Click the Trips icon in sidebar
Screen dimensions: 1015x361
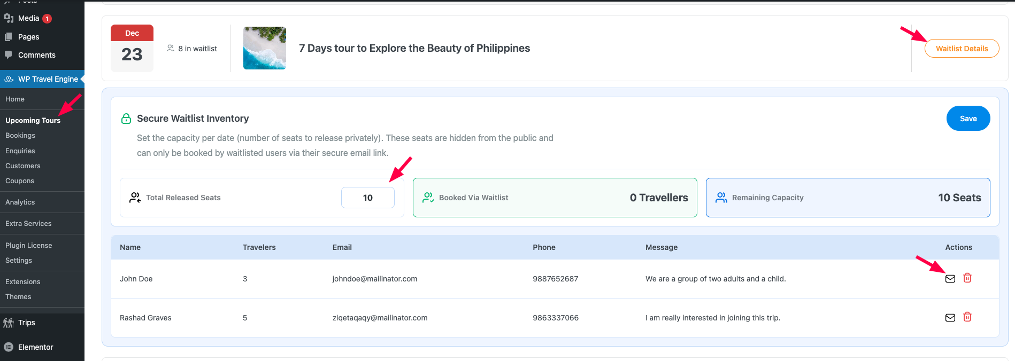click(9, 323)
